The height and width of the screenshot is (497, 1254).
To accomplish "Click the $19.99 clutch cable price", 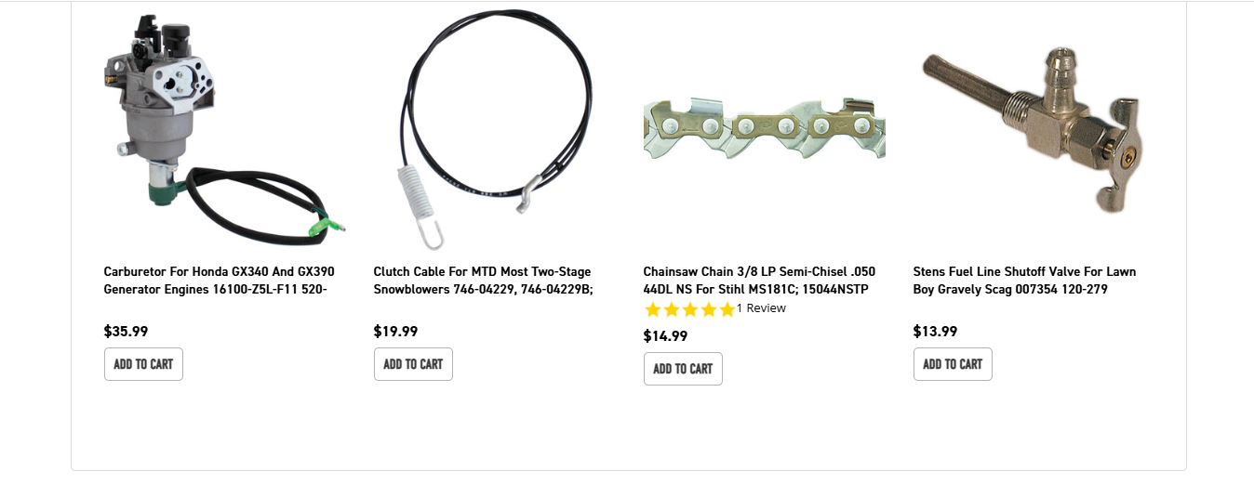I will coord(396,331).
